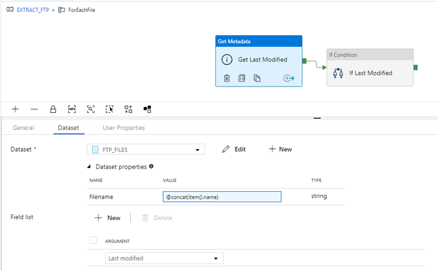This screenshot has height=270, width=438.
Task: Click the TYPE column header
Action: coord(317,180)
